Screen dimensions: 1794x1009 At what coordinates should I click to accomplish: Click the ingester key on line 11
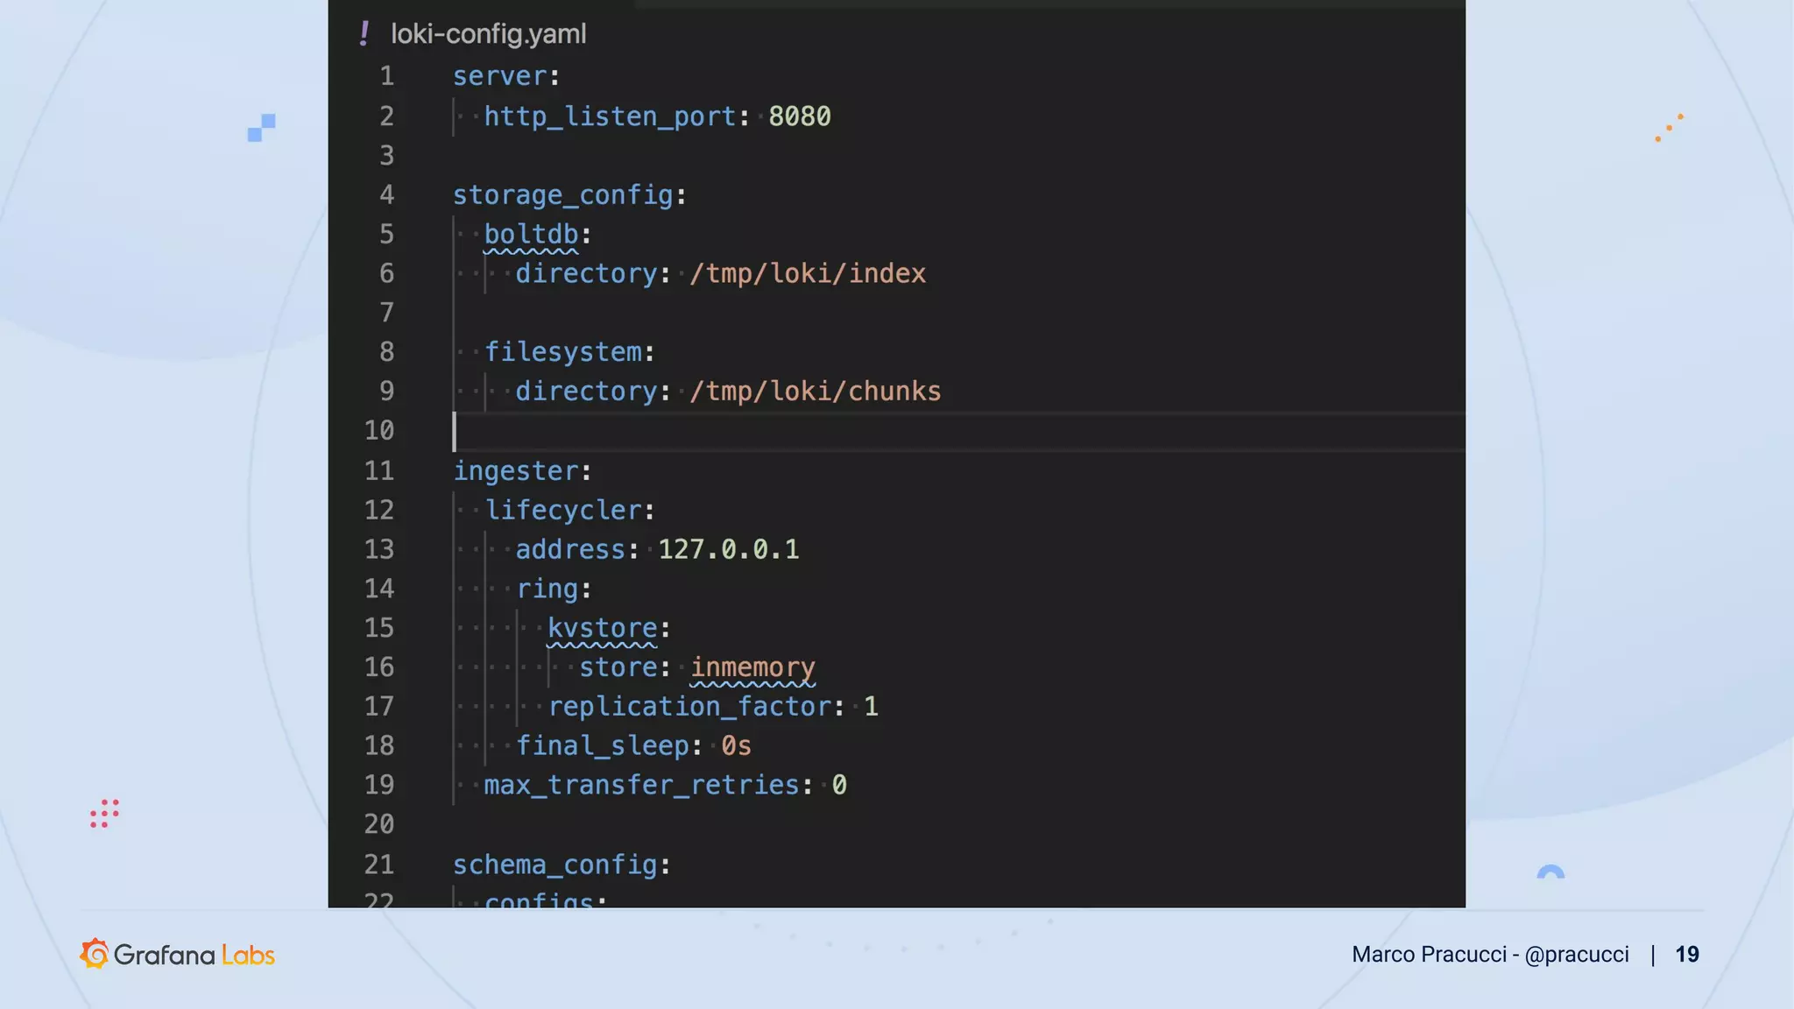[x=516, y=471]
